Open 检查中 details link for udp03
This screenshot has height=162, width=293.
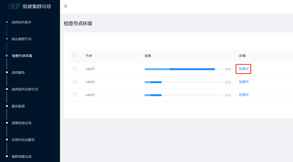[244, 95]
